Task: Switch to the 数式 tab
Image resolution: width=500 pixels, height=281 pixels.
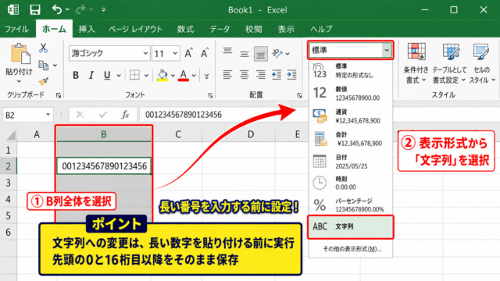Action: coord(186,30)
